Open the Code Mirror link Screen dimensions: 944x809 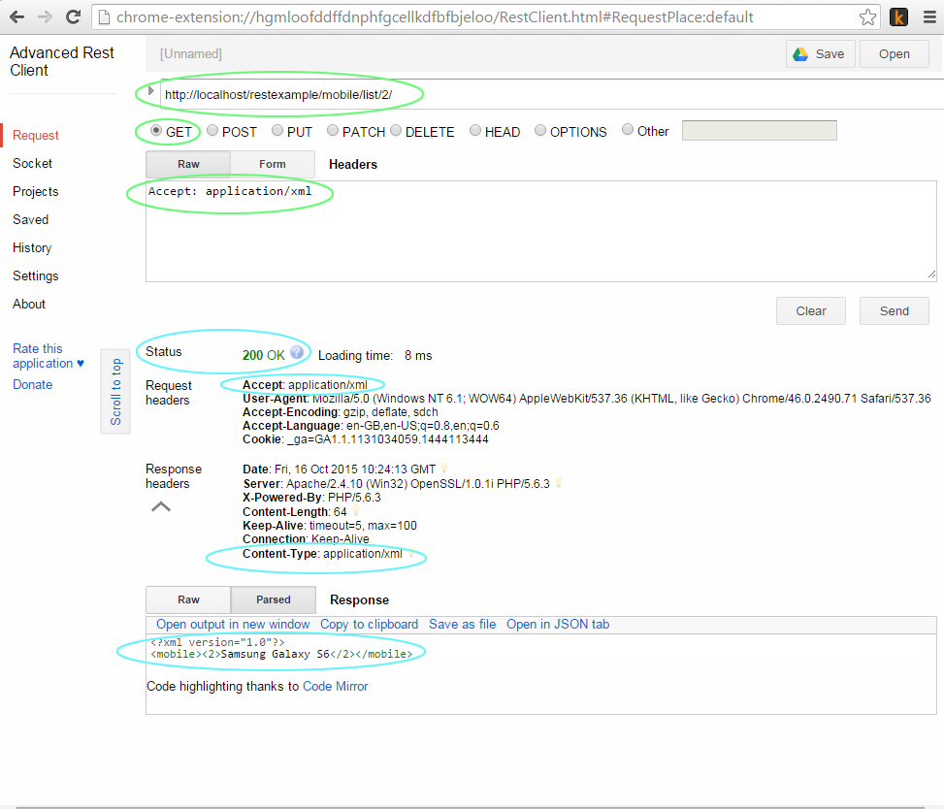point(335,686)
